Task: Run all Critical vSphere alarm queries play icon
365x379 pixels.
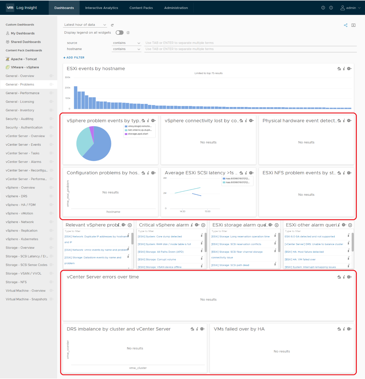Action: 203,225
